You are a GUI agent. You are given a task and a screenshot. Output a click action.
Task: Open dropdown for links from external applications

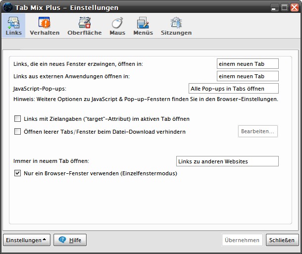point(248,76)
